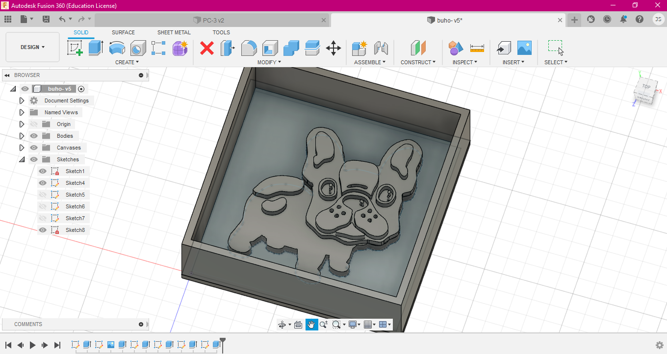
Task: Open the DESIGN workspace dropdown
Action: tap(32, 47)
